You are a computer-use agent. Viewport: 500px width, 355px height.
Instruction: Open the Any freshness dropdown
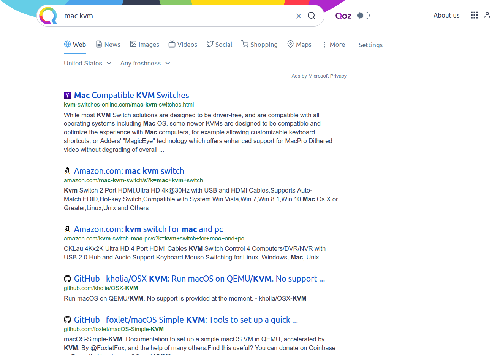click(145, 63)
